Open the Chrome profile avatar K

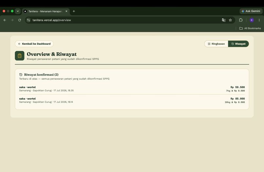252,20
